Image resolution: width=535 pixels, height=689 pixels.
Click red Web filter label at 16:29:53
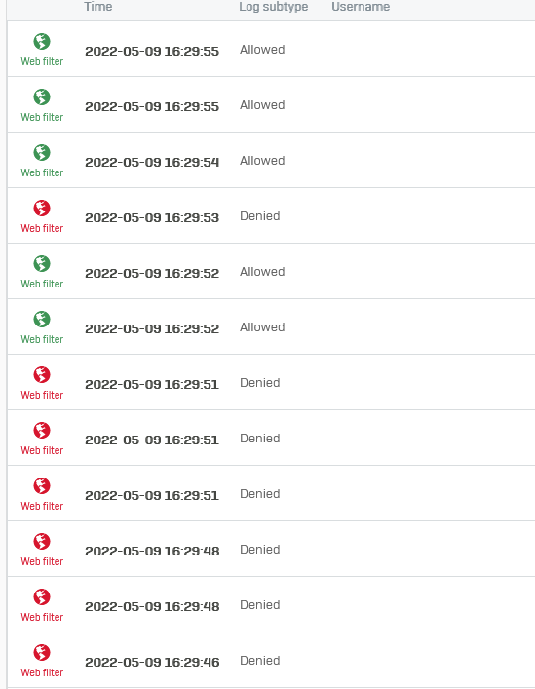[42, 228]
